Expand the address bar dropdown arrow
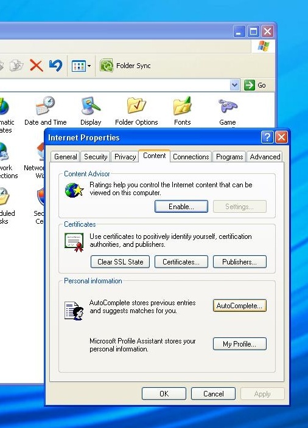 pyautogui.click(x=234, y=85)
